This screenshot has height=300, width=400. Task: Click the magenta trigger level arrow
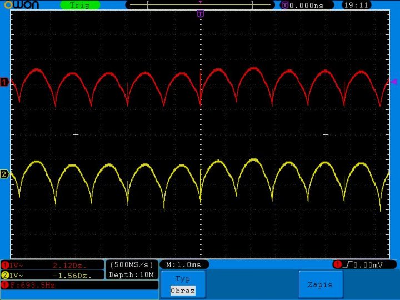click(x=394, y=82)
